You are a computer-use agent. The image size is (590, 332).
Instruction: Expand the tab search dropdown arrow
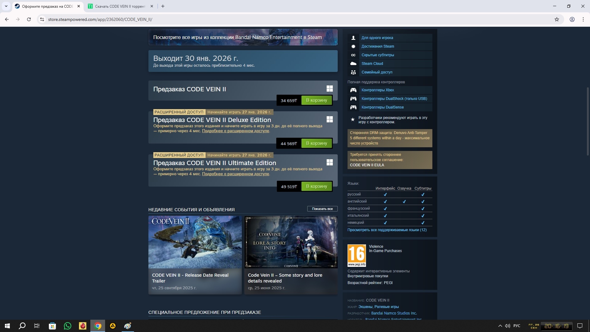(x=6, y=6)
